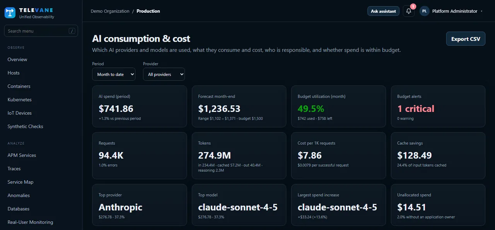Click the Platform Administrator name
Screen dimensions: 495x230
[x=455, y=11]
